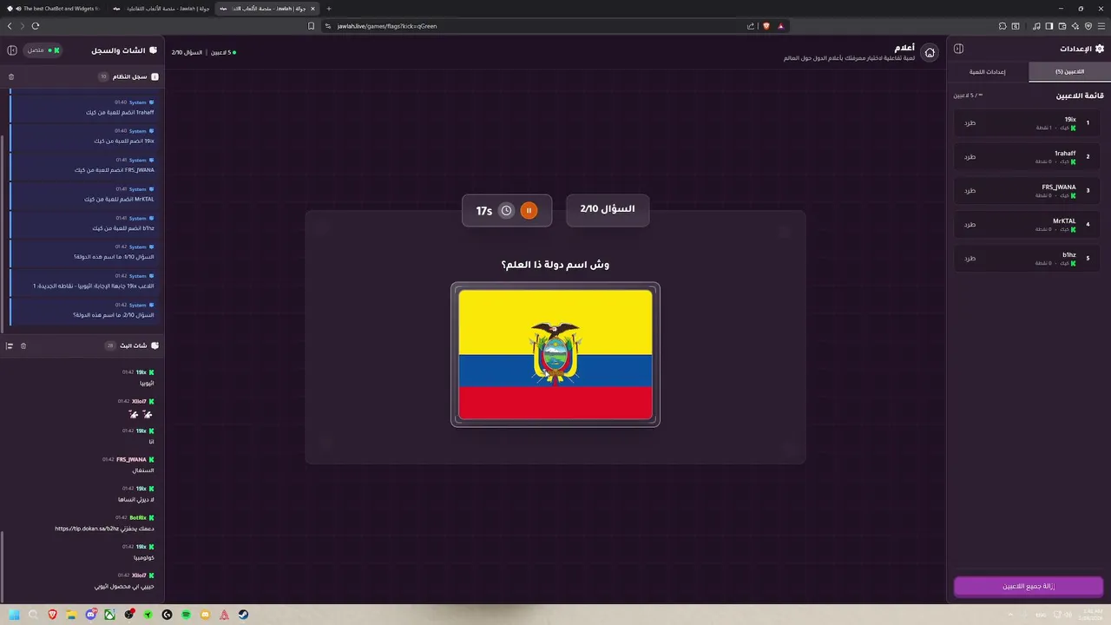The height and width of the screenshot is (625, 1111).
Task: Go back in the browser
Action: point(10,26)
